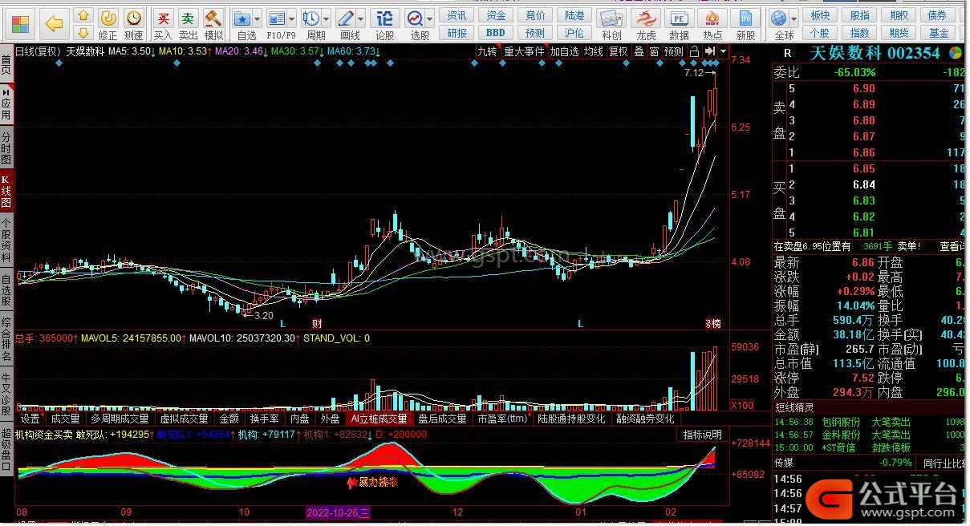Viewport: 970px width, 526px height.
Task: Switch to the 换手率 turnover tab
Action: coord(264,419)
